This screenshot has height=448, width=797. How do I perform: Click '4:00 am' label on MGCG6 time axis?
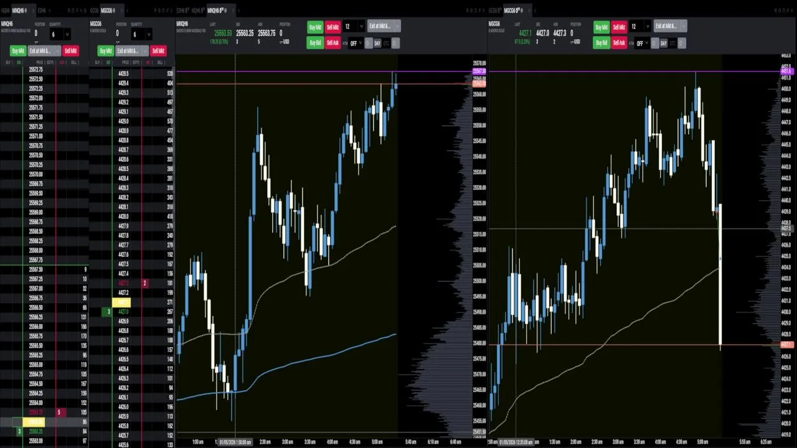[x=660, y=442]
